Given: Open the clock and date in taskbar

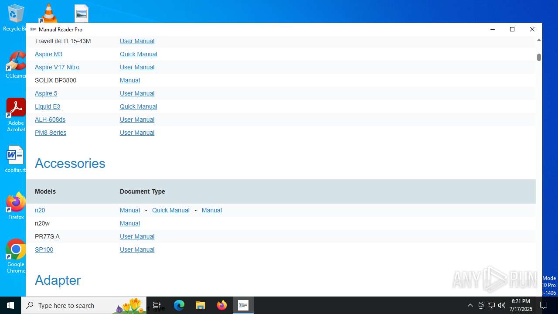Looking at the screenshot, I should pos(521,305).
